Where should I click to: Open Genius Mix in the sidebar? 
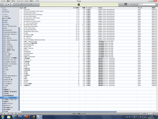pos(7,12)
